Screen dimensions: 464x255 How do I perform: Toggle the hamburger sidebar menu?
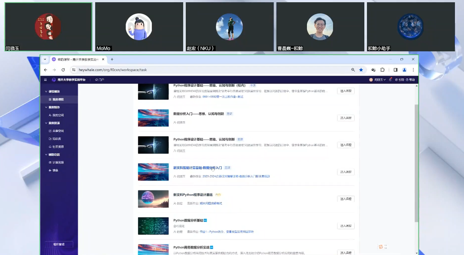point(45,80)
